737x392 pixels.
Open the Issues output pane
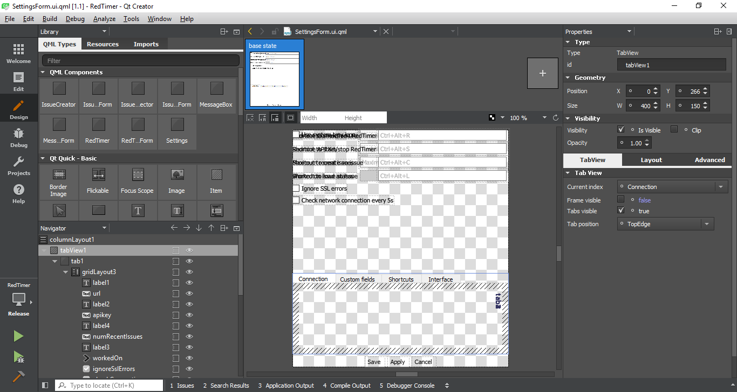click(182, 386)
